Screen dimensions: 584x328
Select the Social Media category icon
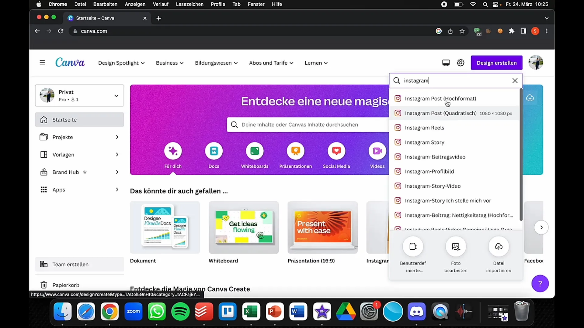(336, 151)
